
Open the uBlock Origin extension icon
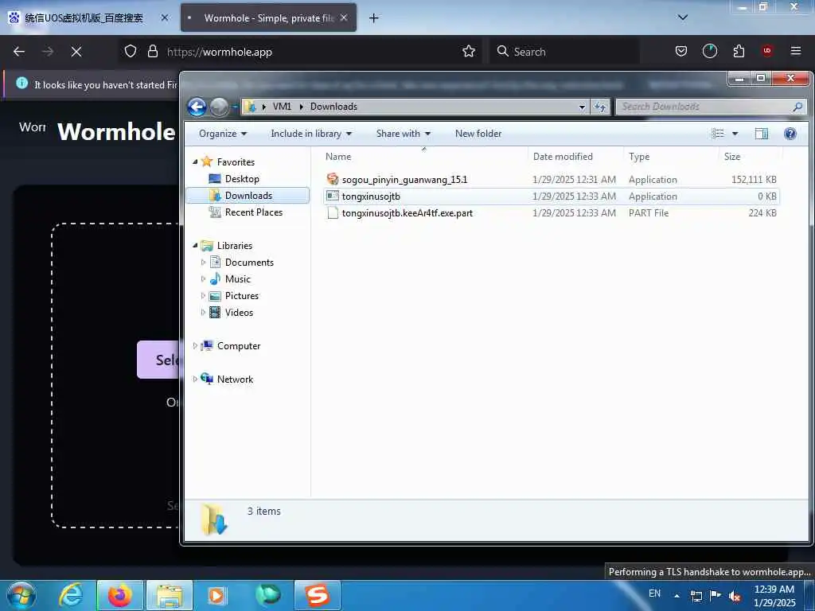tap(767, 52)
